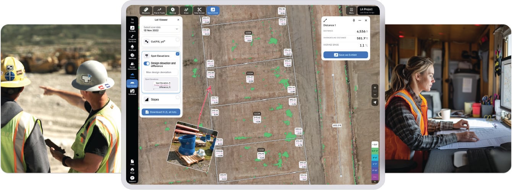
Task: Click the purple legend swatch
Action: tap(375, 177)
